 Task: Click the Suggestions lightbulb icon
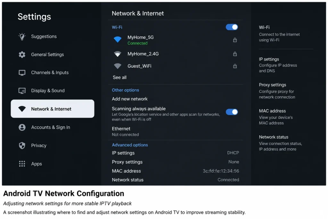22,37
